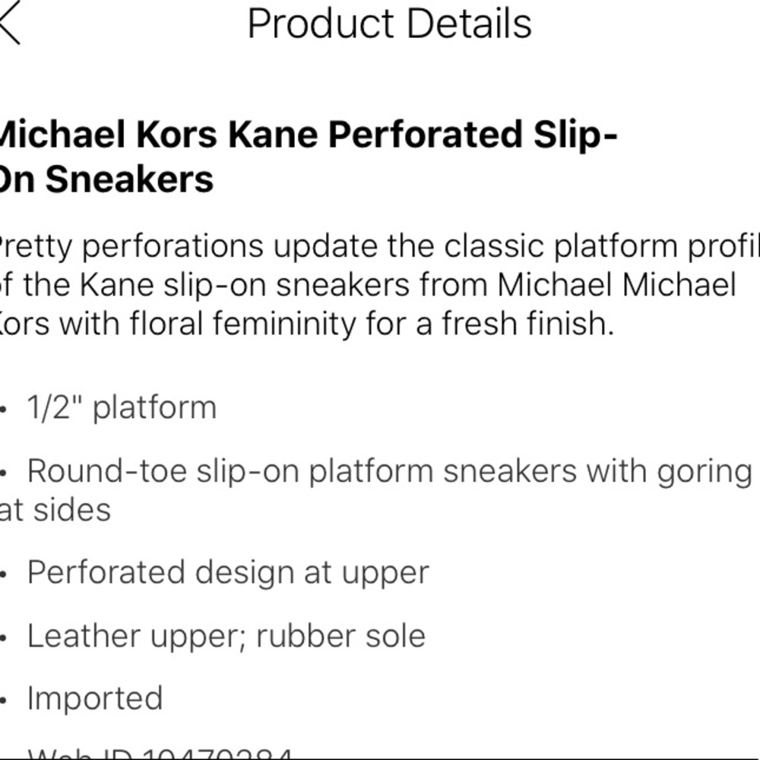The height and width of the screenshot is (760, 760).
Task: Click the Imported bullet point
Action: coord(95,697)
